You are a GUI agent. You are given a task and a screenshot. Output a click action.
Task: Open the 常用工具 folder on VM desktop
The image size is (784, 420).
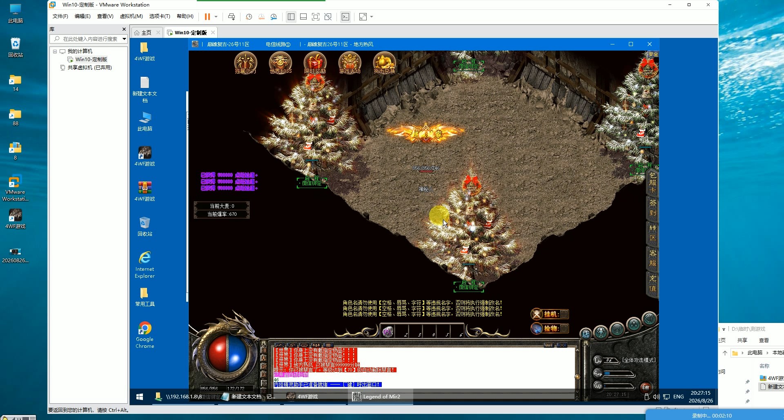[145, 297]
